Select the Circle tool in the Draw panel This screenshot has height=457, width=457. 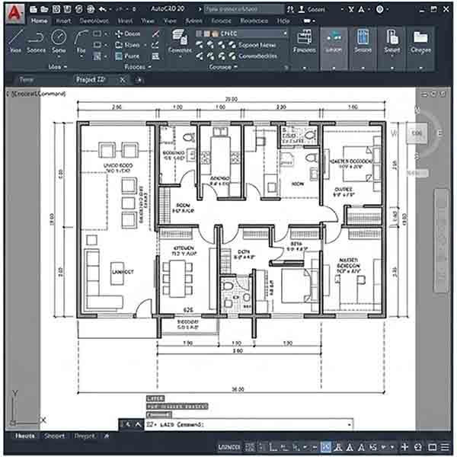pos(59,41)
